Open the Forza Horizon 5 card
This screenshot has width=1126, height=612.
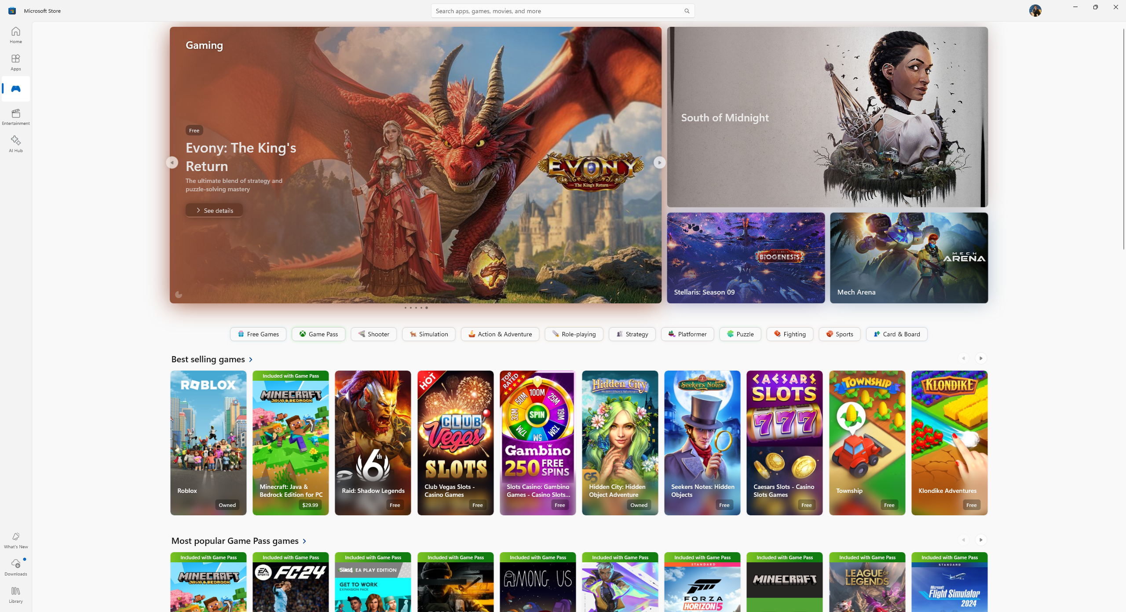click(x=702, y=582)
